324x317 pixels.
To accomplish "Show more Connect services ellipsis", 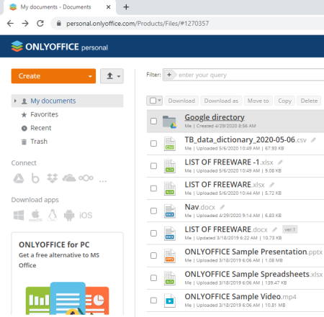I will [x=103, y=180].
